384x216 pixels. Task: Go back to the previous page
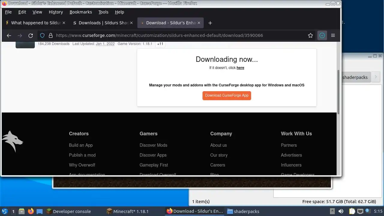[x=9, y=35]
